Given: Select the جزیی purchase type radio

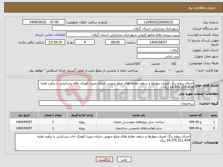Looking at the screenshot, I should [188, 70].
